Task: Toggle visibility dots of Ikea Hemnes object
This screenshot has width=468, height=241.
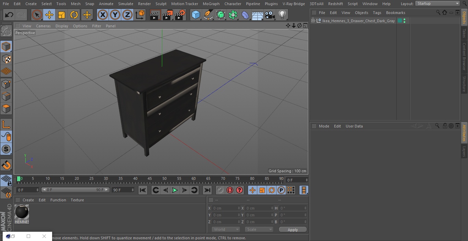Action: (x=405, y=21)
